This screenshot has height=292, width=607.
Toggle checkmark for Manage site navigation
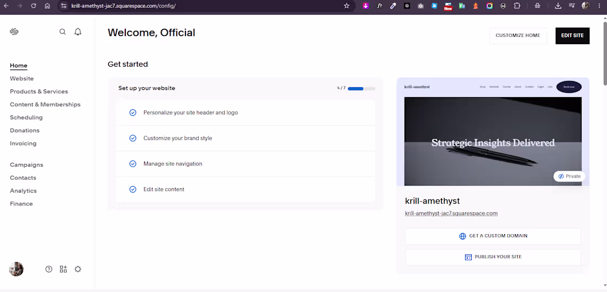[x=133, y=164]
